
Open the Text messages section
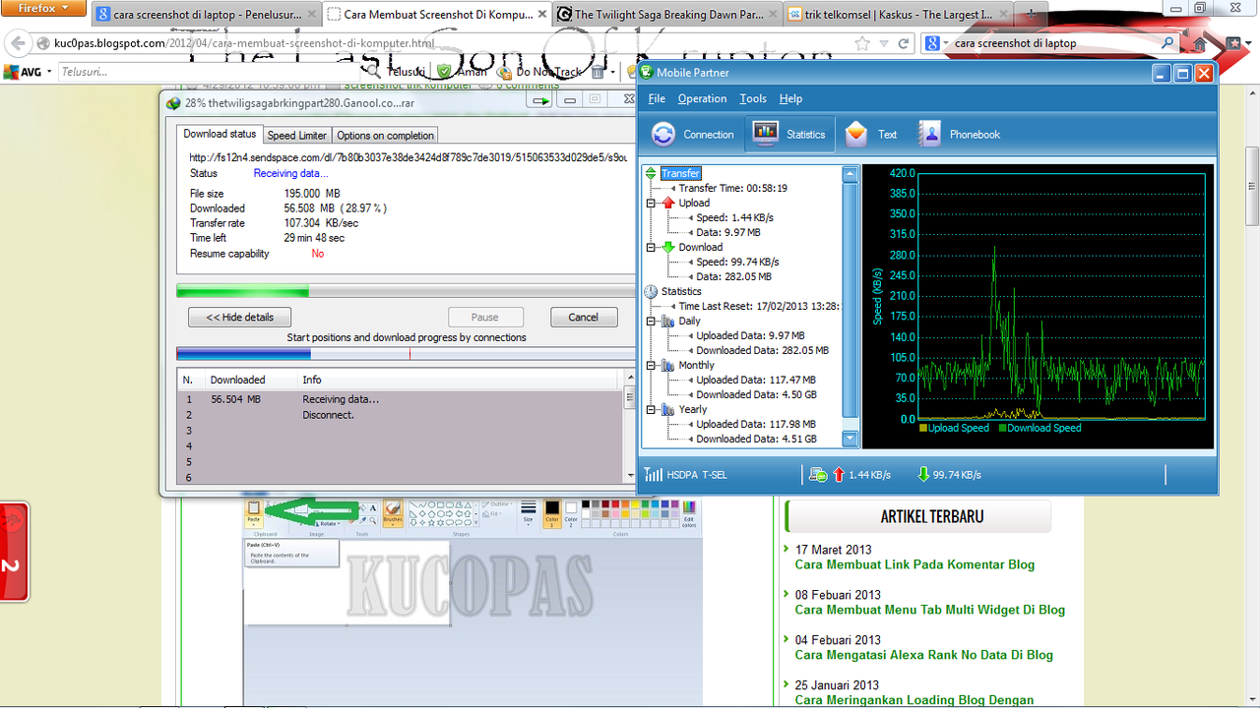(871, 135)
